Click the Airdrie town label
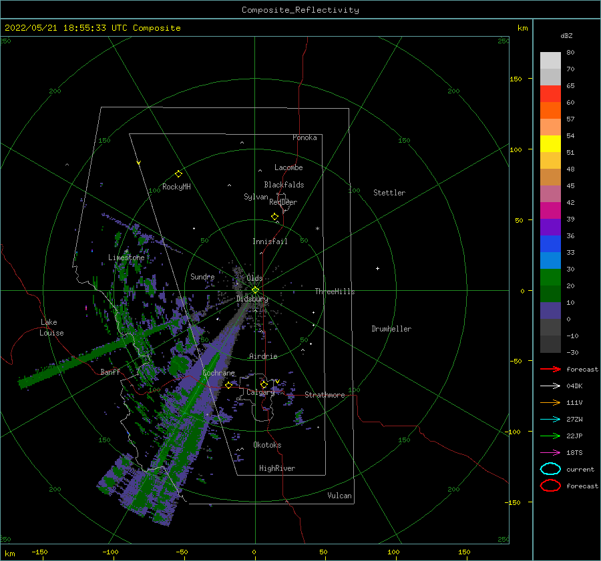 (x=263, y=356)
